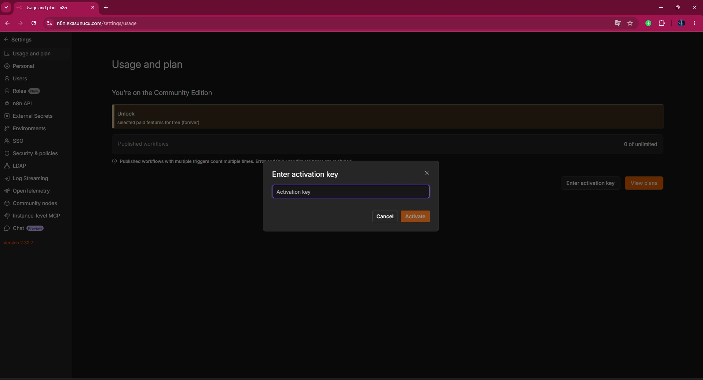703x380 pixels.
Task: Click the 'Published workflows' label
Action: [x=143, y=144]
